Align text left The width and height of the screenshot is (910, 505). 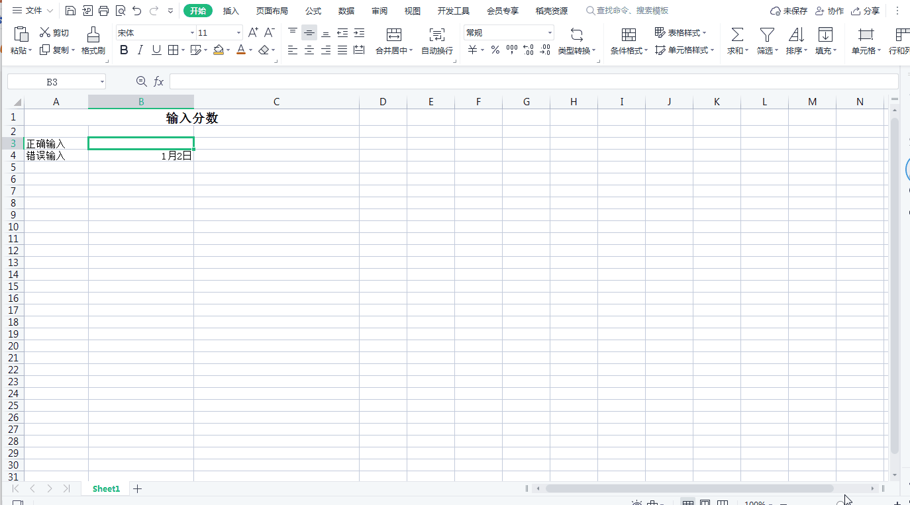tap(293, 50)
